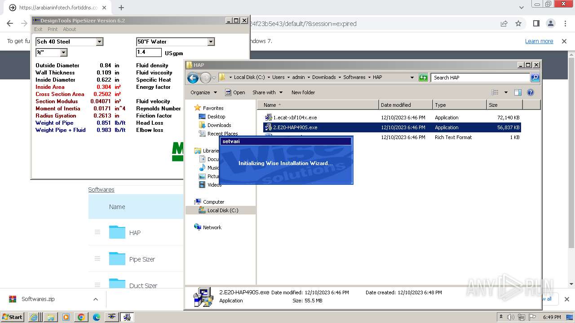
Task: Bookmark this page with the star icon
Action: (518, 24)
